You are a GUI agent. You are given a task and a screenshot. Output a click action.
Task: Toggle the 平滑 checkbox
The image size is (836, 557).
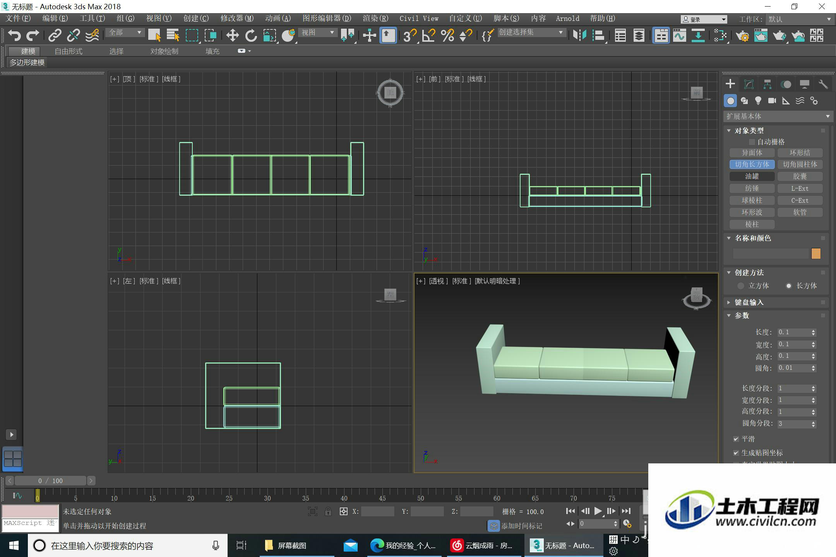coord(736,439)
